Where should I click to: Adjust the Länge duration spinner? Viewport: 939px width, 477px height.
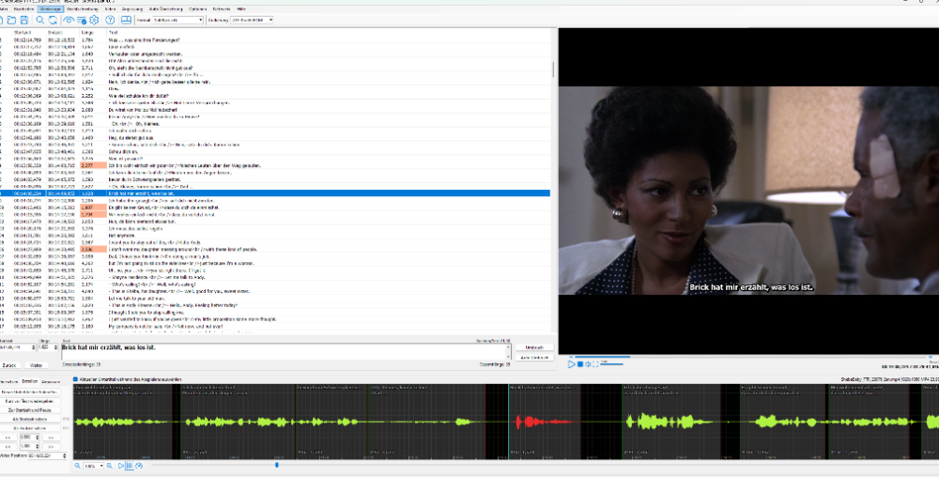(55, 347)
